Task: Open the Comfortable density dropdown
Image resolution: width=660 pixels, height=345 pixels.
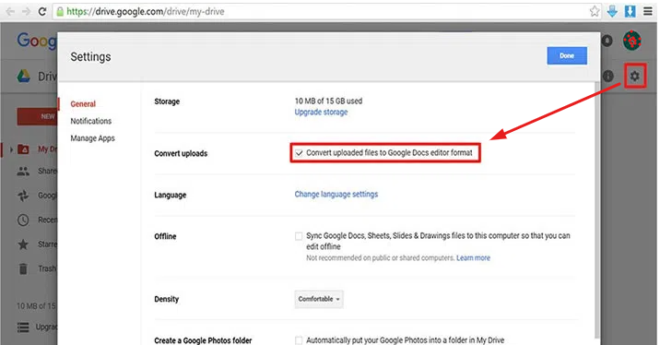Action: (x=319, y=299)
